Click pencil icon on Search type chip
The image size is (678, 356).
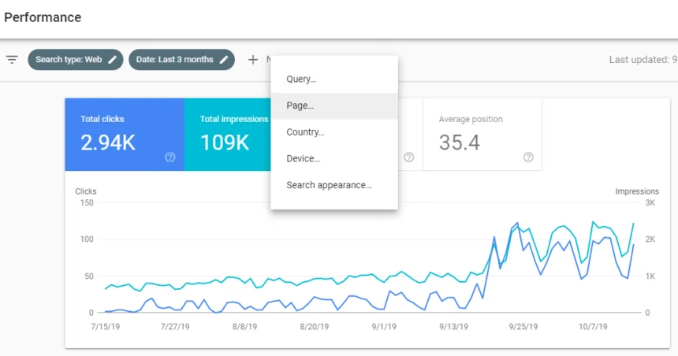tap(113, 60)
